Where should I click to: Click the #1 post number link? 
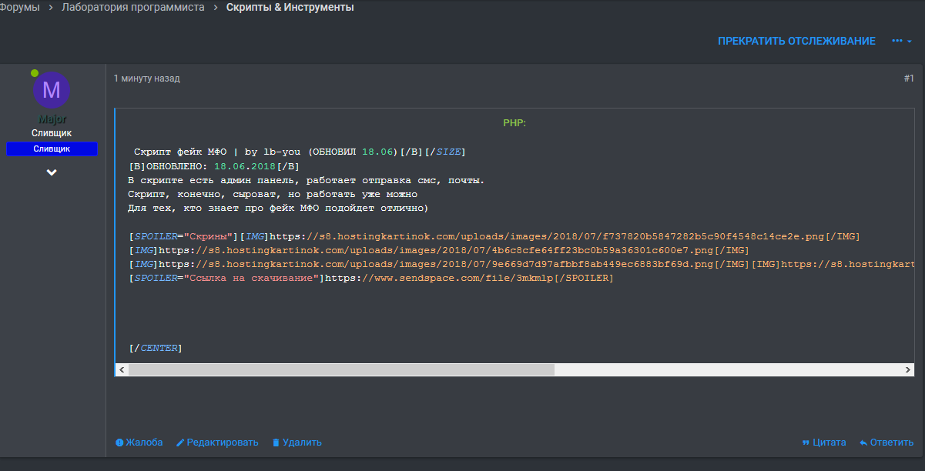908,78
